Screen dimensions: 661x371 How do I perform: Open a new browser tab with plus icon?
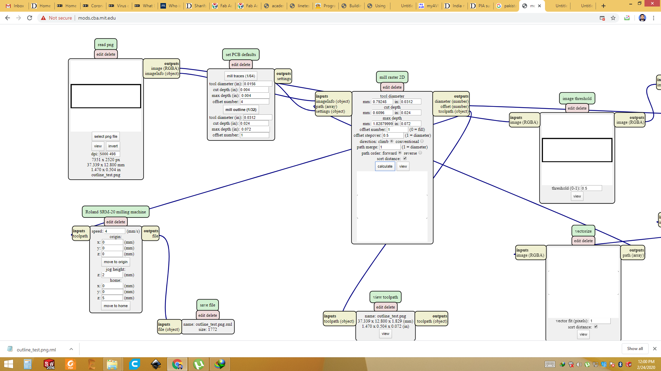[x=603, y=6]
